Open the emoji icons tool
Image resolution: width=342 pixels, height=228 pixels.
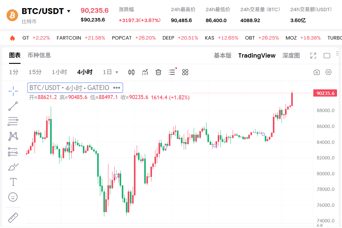coord(13,197)
